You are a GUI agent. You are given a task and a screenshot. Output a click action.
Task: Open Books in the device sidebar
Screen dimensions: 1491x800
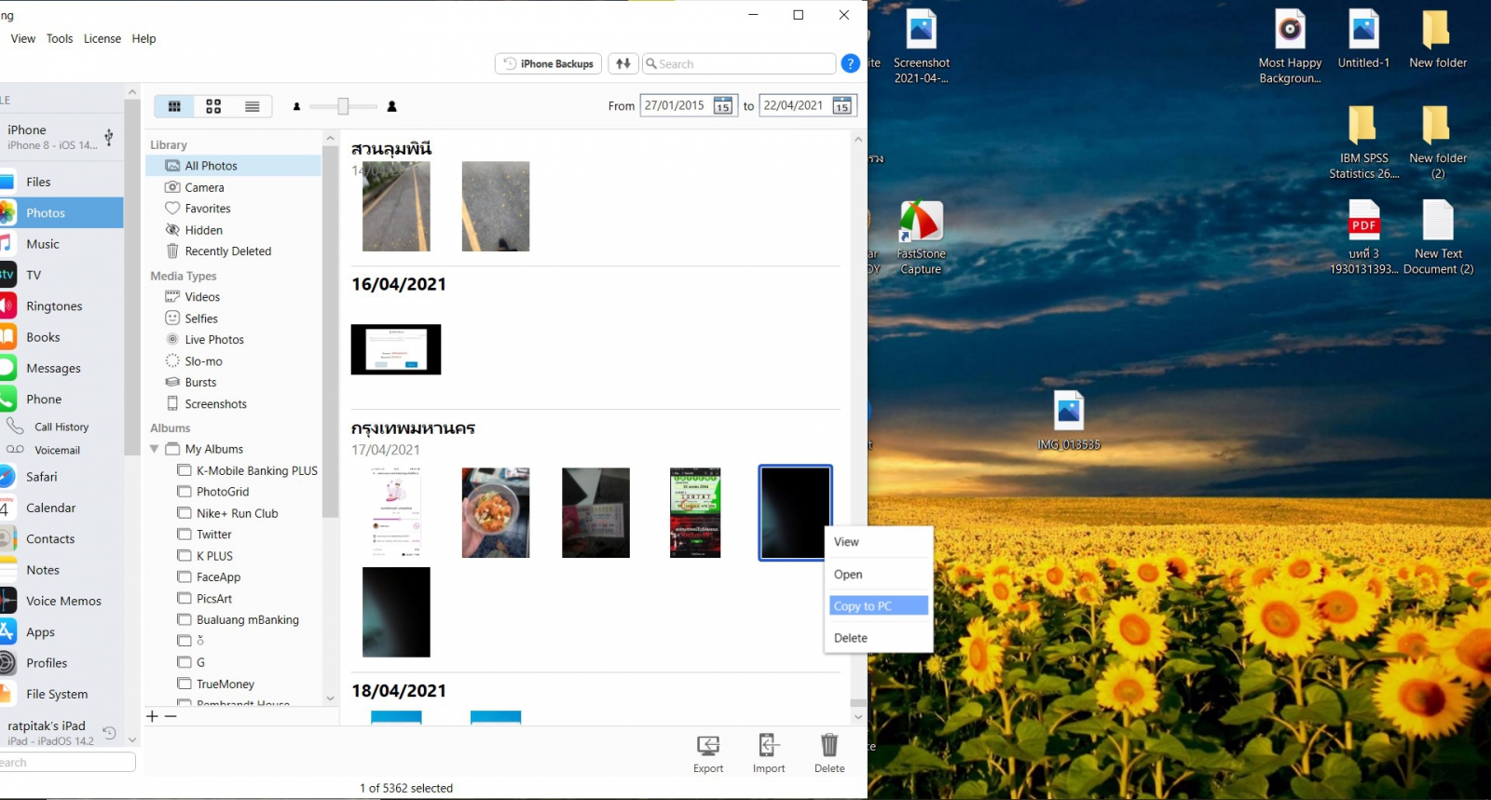tap(62, 337)
